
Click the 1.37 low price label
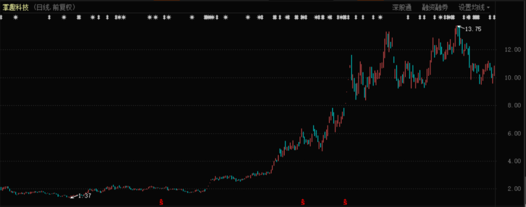(85, 196)
